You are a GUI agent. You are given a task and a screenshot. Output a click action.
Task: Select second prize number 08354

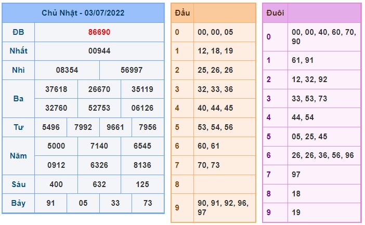point(67,70)
